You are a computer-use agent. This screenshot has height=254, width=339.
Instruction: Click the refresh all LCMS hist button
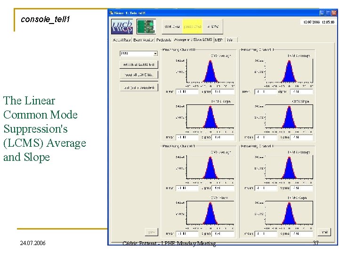click(139, 64)
